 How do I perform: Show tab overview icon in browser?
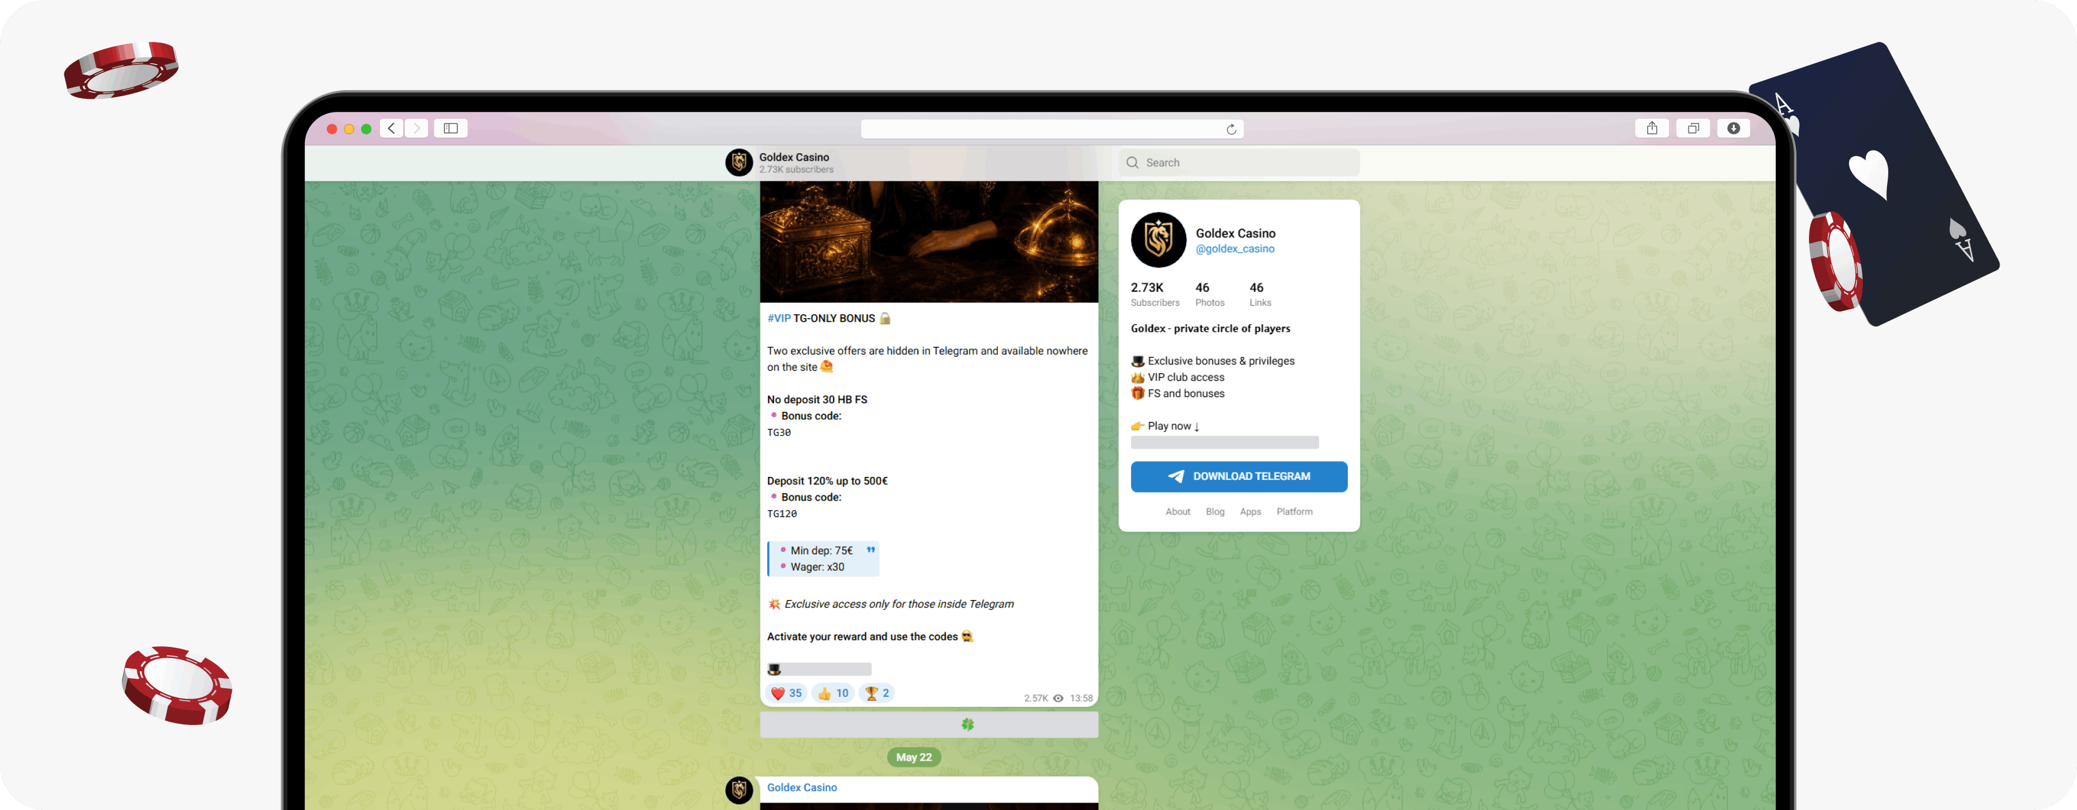pos(1693,128)
